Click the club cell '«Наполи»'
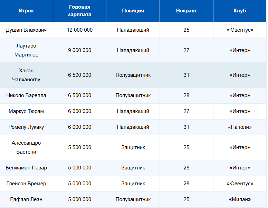This screenshot has height=208, width=268. pos(240,127)
